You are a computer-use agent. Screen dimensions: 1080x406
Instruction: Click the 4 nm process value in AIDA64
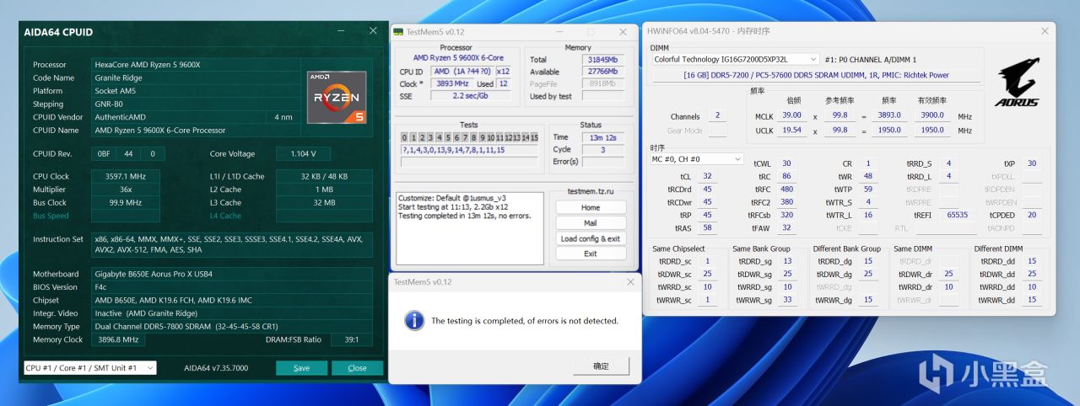tap(283, 117)
